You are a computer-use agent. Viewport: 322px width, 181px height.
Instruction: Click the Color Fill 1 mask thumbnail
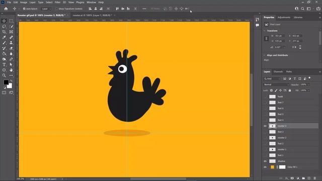(282, 167)
